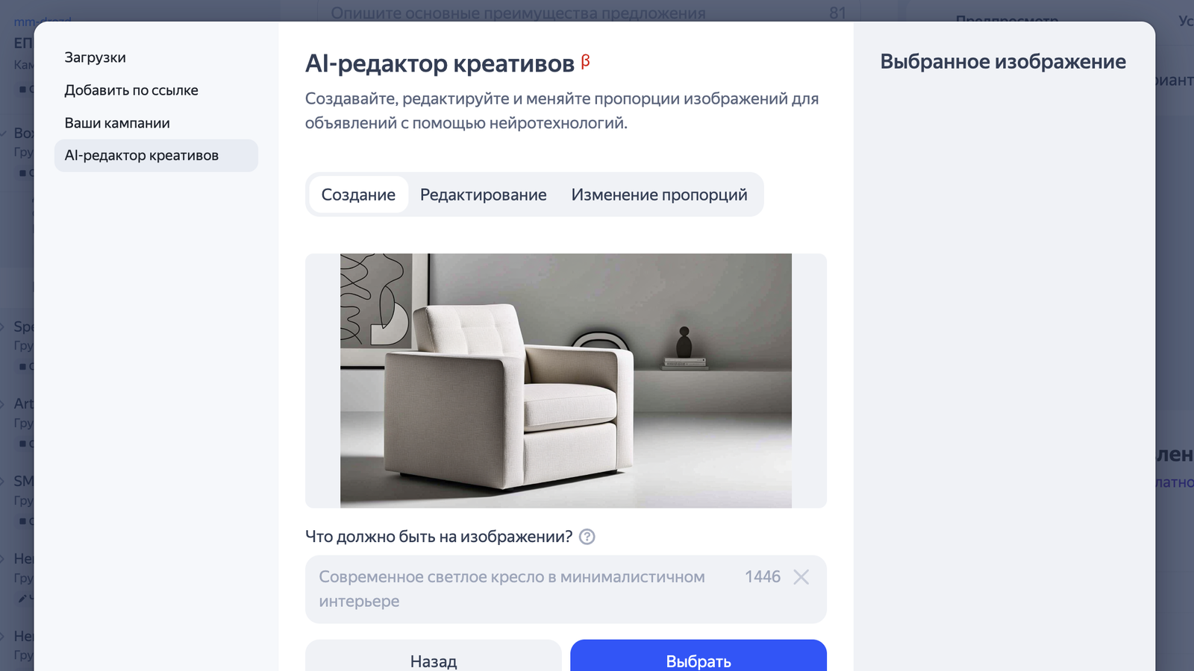Switch to the Создание tab
The height and width of the screenshot is (671, 1194).
pyautogui.click(x=358, y=195)
